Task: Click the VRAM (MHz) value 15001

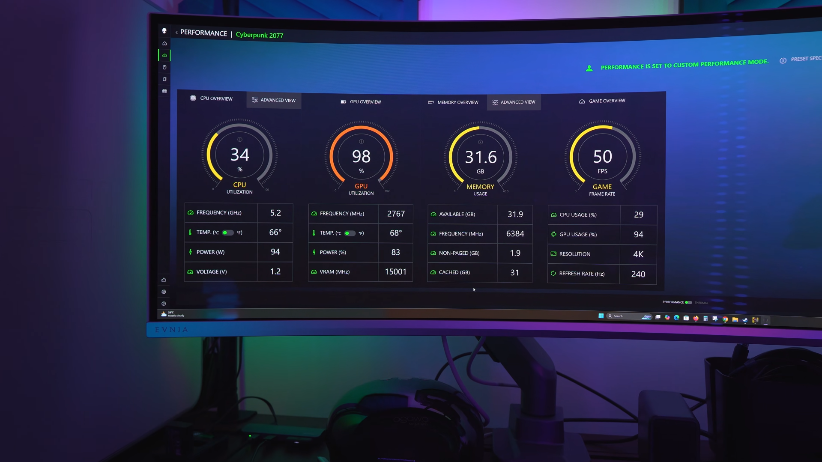Action: pyautogui.click(x=396, y=272)
